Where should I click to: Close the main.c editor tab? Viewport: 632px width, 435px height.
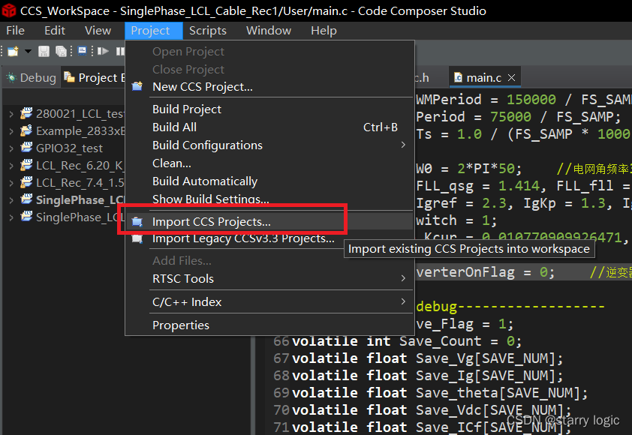click(x=511, y=77)
